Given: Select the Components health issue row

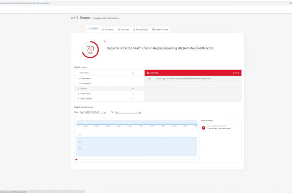Looking at the screenshot, I should (x=109, y=78).
